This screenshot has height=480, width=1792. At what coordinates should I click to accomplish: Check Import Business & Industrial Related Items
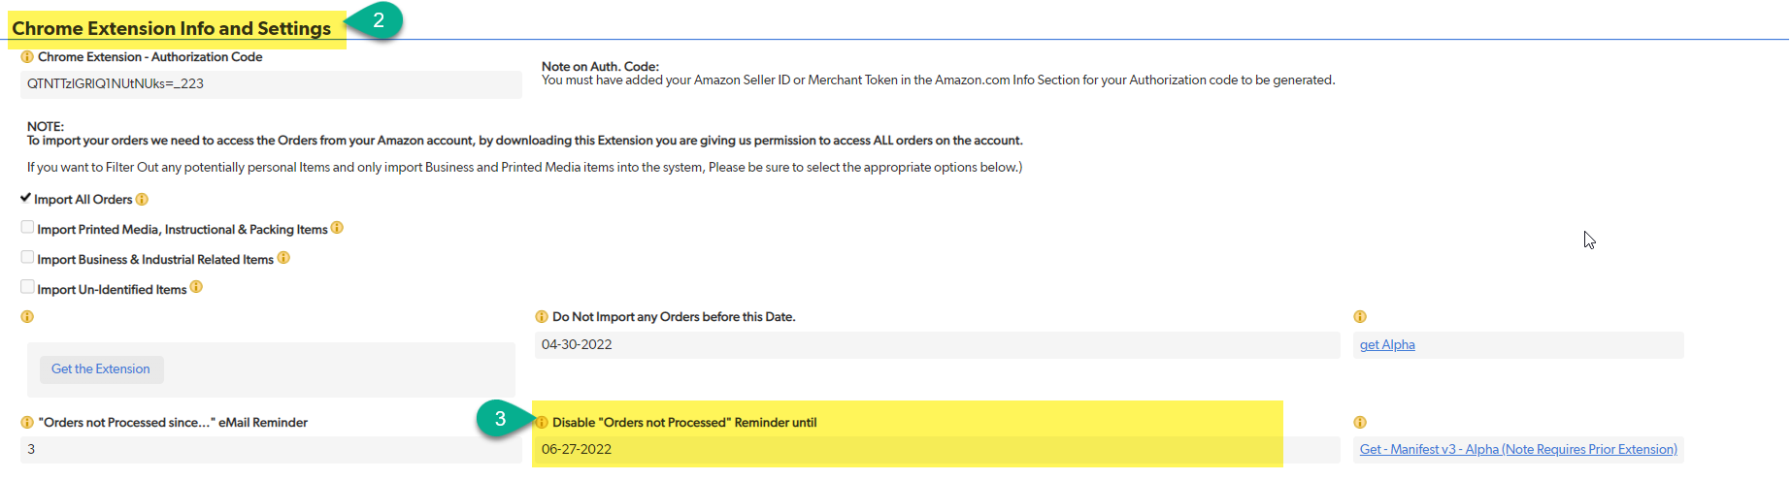pos(27,257)
